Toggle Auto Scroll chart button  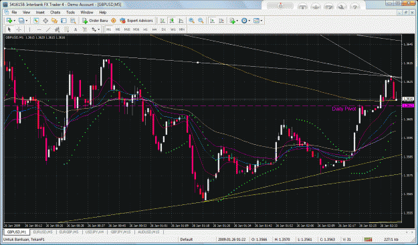pos(212,21)
